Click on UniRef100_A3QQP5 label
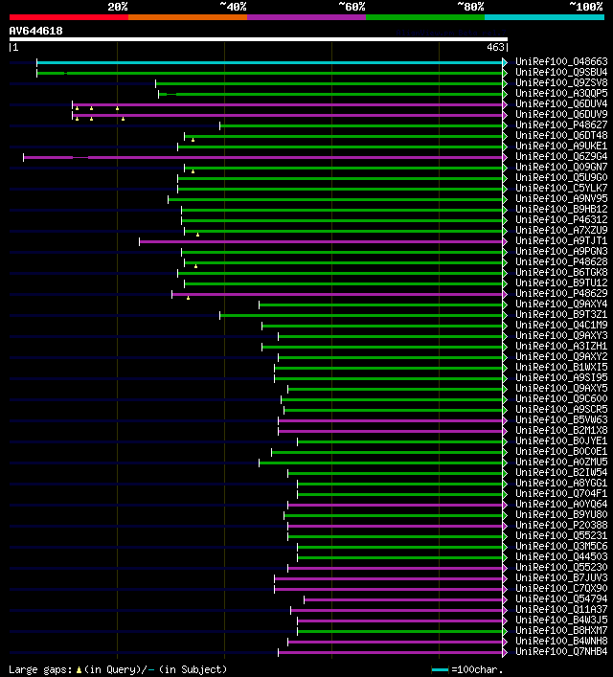The image size is (613, 677). (561, 93)
